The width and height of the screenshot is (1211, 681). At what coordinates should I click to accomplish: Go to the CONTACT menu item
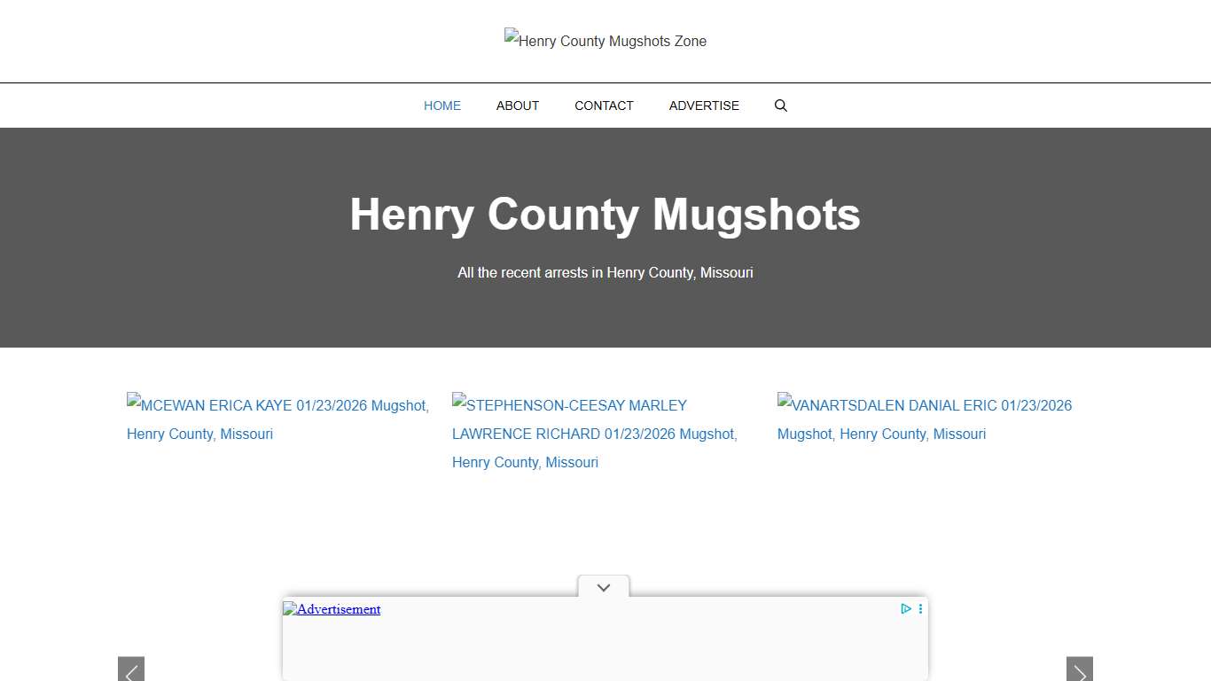(x=604, y=106)
